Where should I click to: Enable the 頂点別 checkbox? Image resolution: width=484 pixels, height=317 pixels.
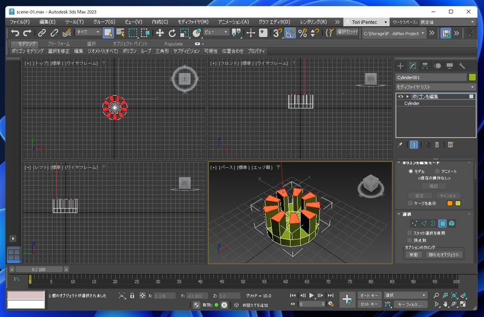[x=410, y=240]
